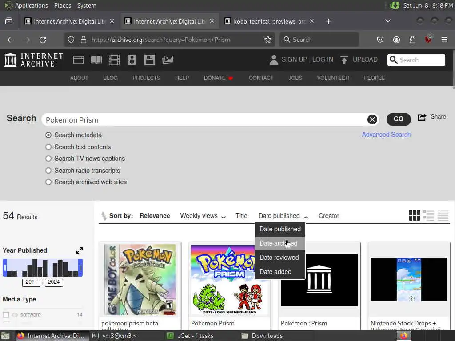Switch to compact list view
Image resolution: width=455 pixels, height=341 pixels.
pyautogui.click(x=443, y=215)
